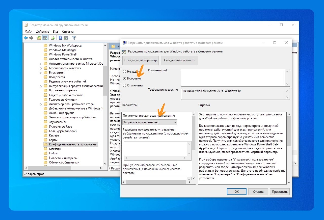Screen dimensions: 324x220
Task: Click the folder icon beside История файлов
Action: [x=46, y=126]
